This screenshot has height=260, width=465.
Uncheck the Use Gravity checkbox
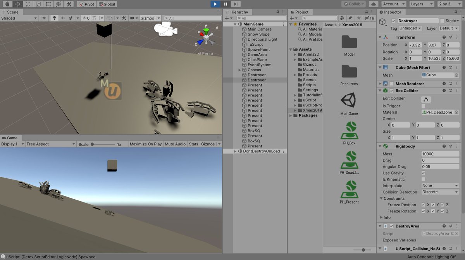[423, 173]
